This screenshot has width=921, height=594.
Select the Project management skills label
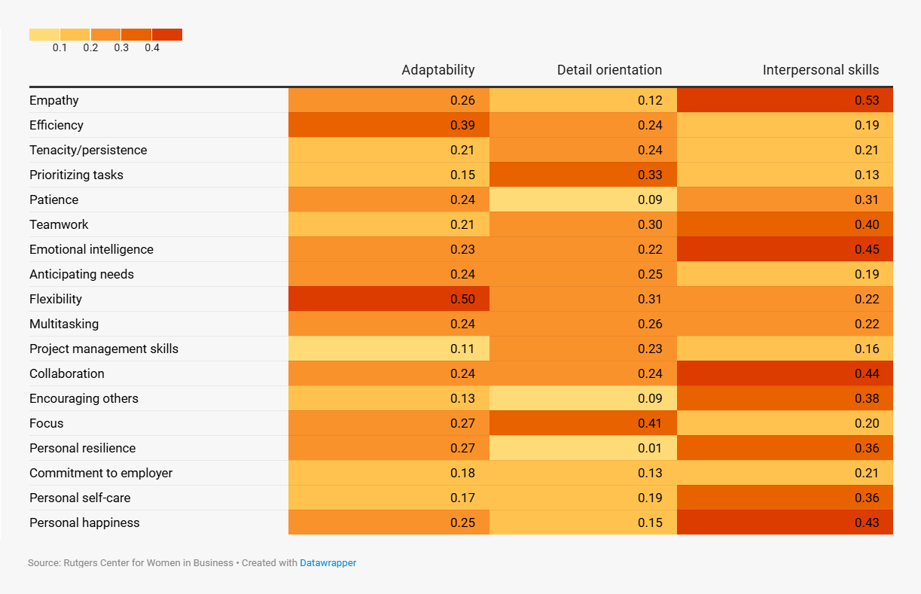point(104,349)
